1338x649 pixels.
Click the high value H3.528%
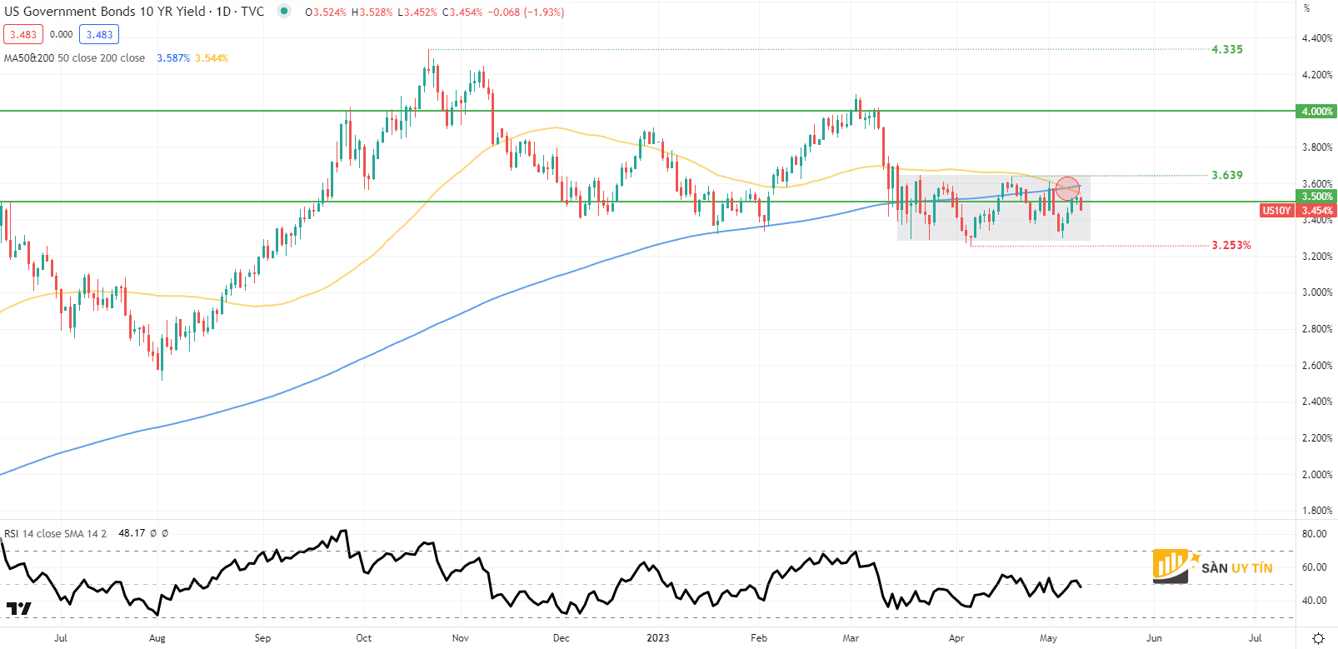click(372, 12)
